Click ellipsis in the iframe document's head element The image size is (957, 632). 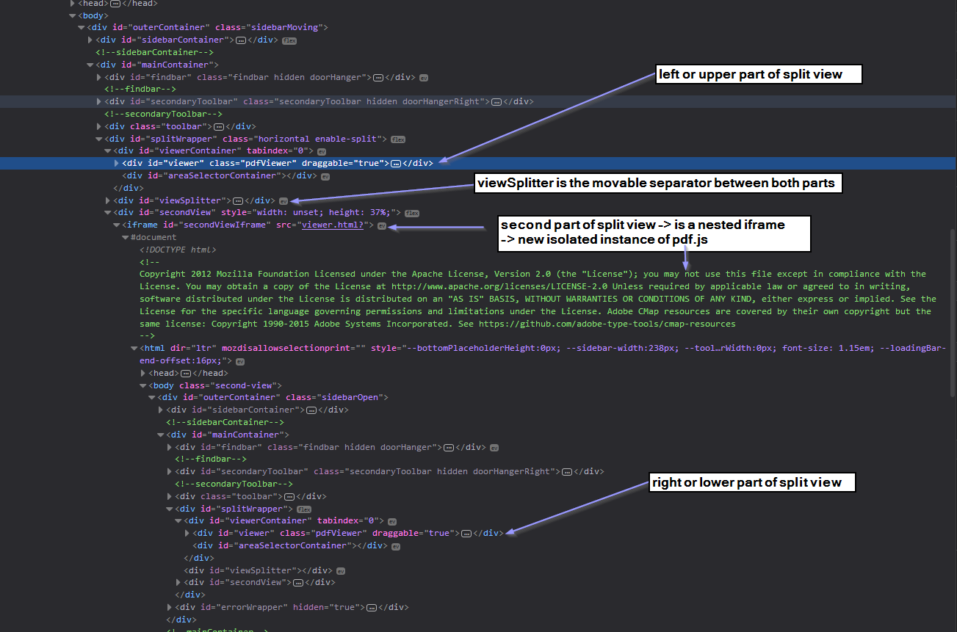186,374
